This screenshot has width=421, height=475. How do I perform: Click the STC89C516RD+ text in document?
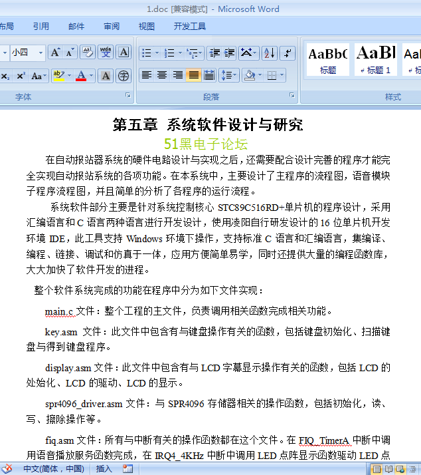click(251, 208)
